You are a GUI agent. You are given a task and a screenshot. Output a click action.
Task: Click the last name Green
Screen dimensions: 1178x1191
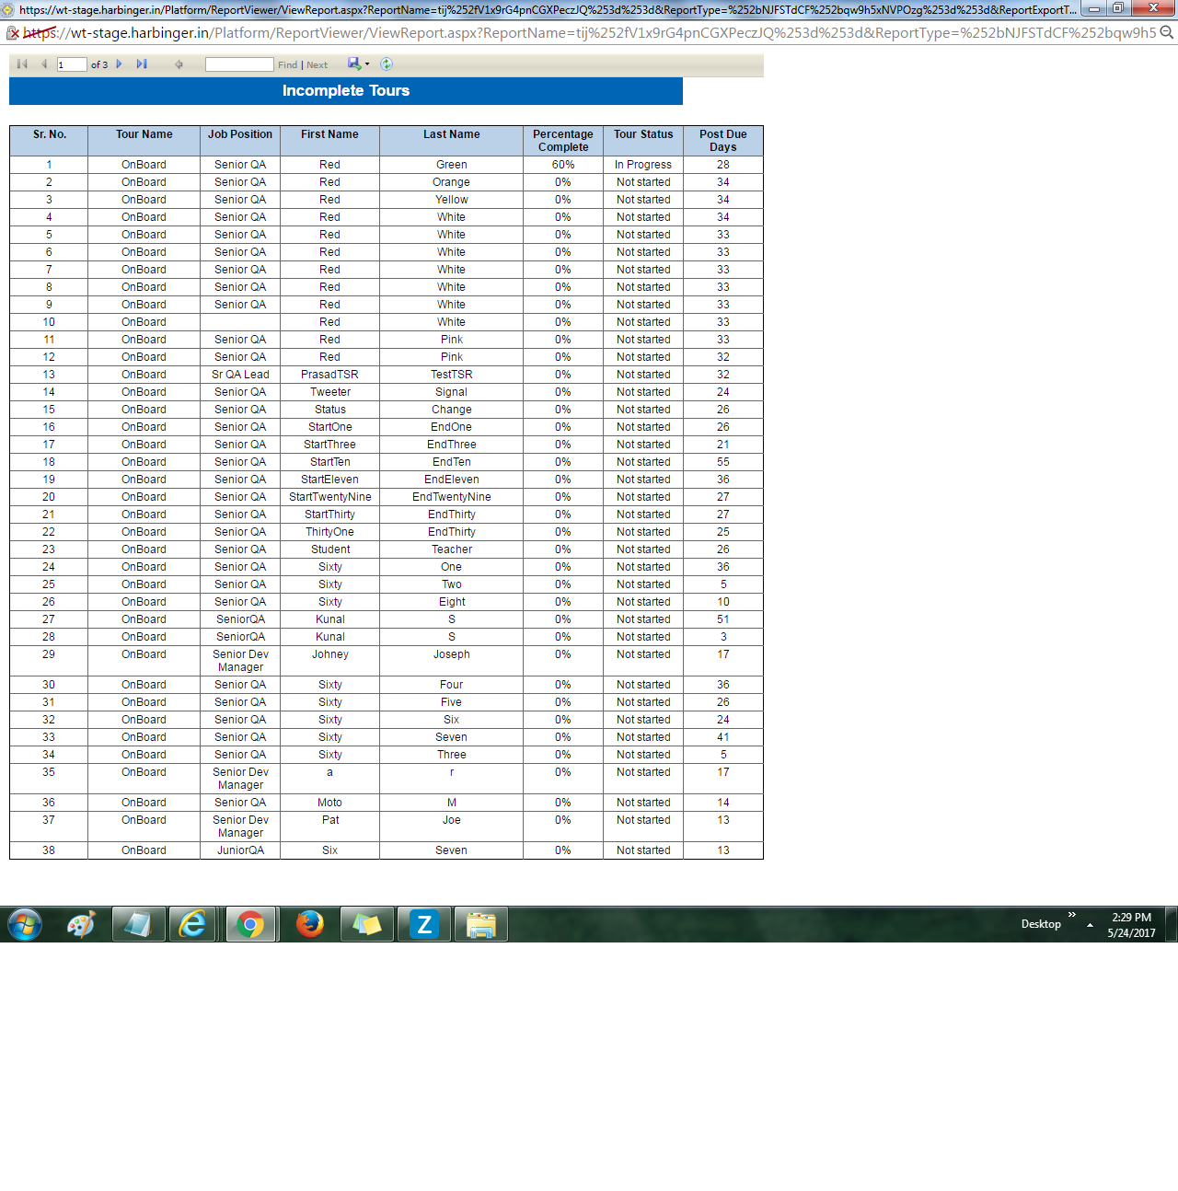click(x=452, y=165)
